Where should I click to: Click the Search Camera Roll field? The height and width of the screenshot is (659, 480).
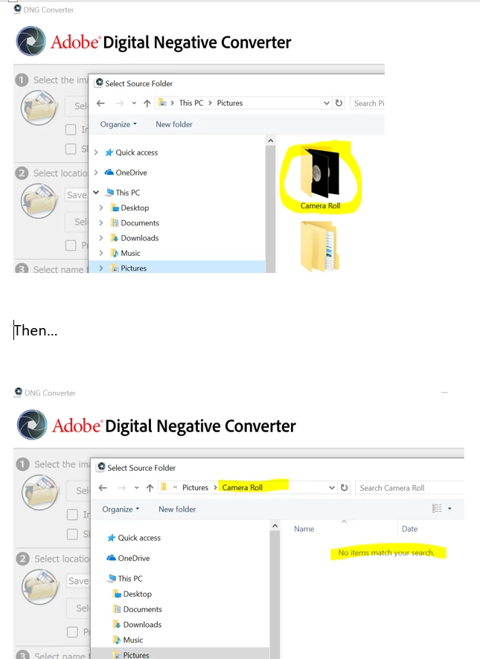coord(410,487)
